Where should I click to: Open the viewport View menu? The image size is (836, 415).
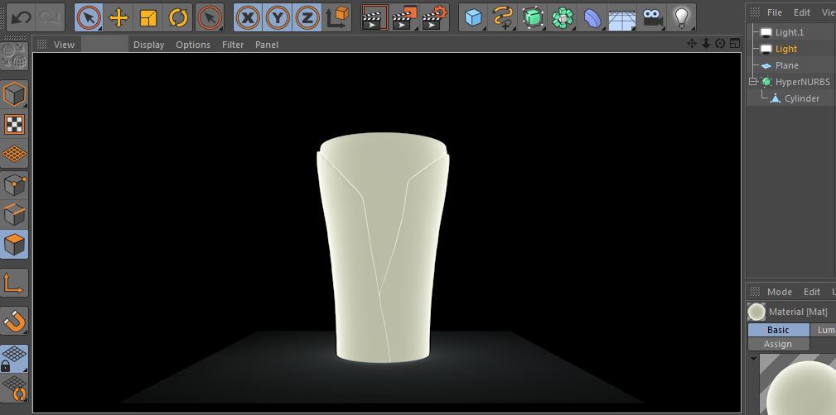point(64,45)
